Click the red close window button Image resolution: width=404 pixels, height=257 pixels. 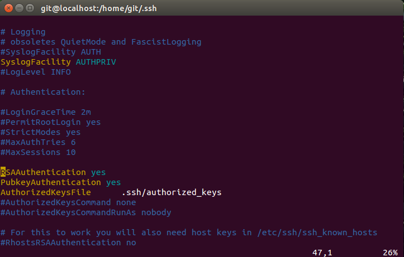click(x=8, y=8)
